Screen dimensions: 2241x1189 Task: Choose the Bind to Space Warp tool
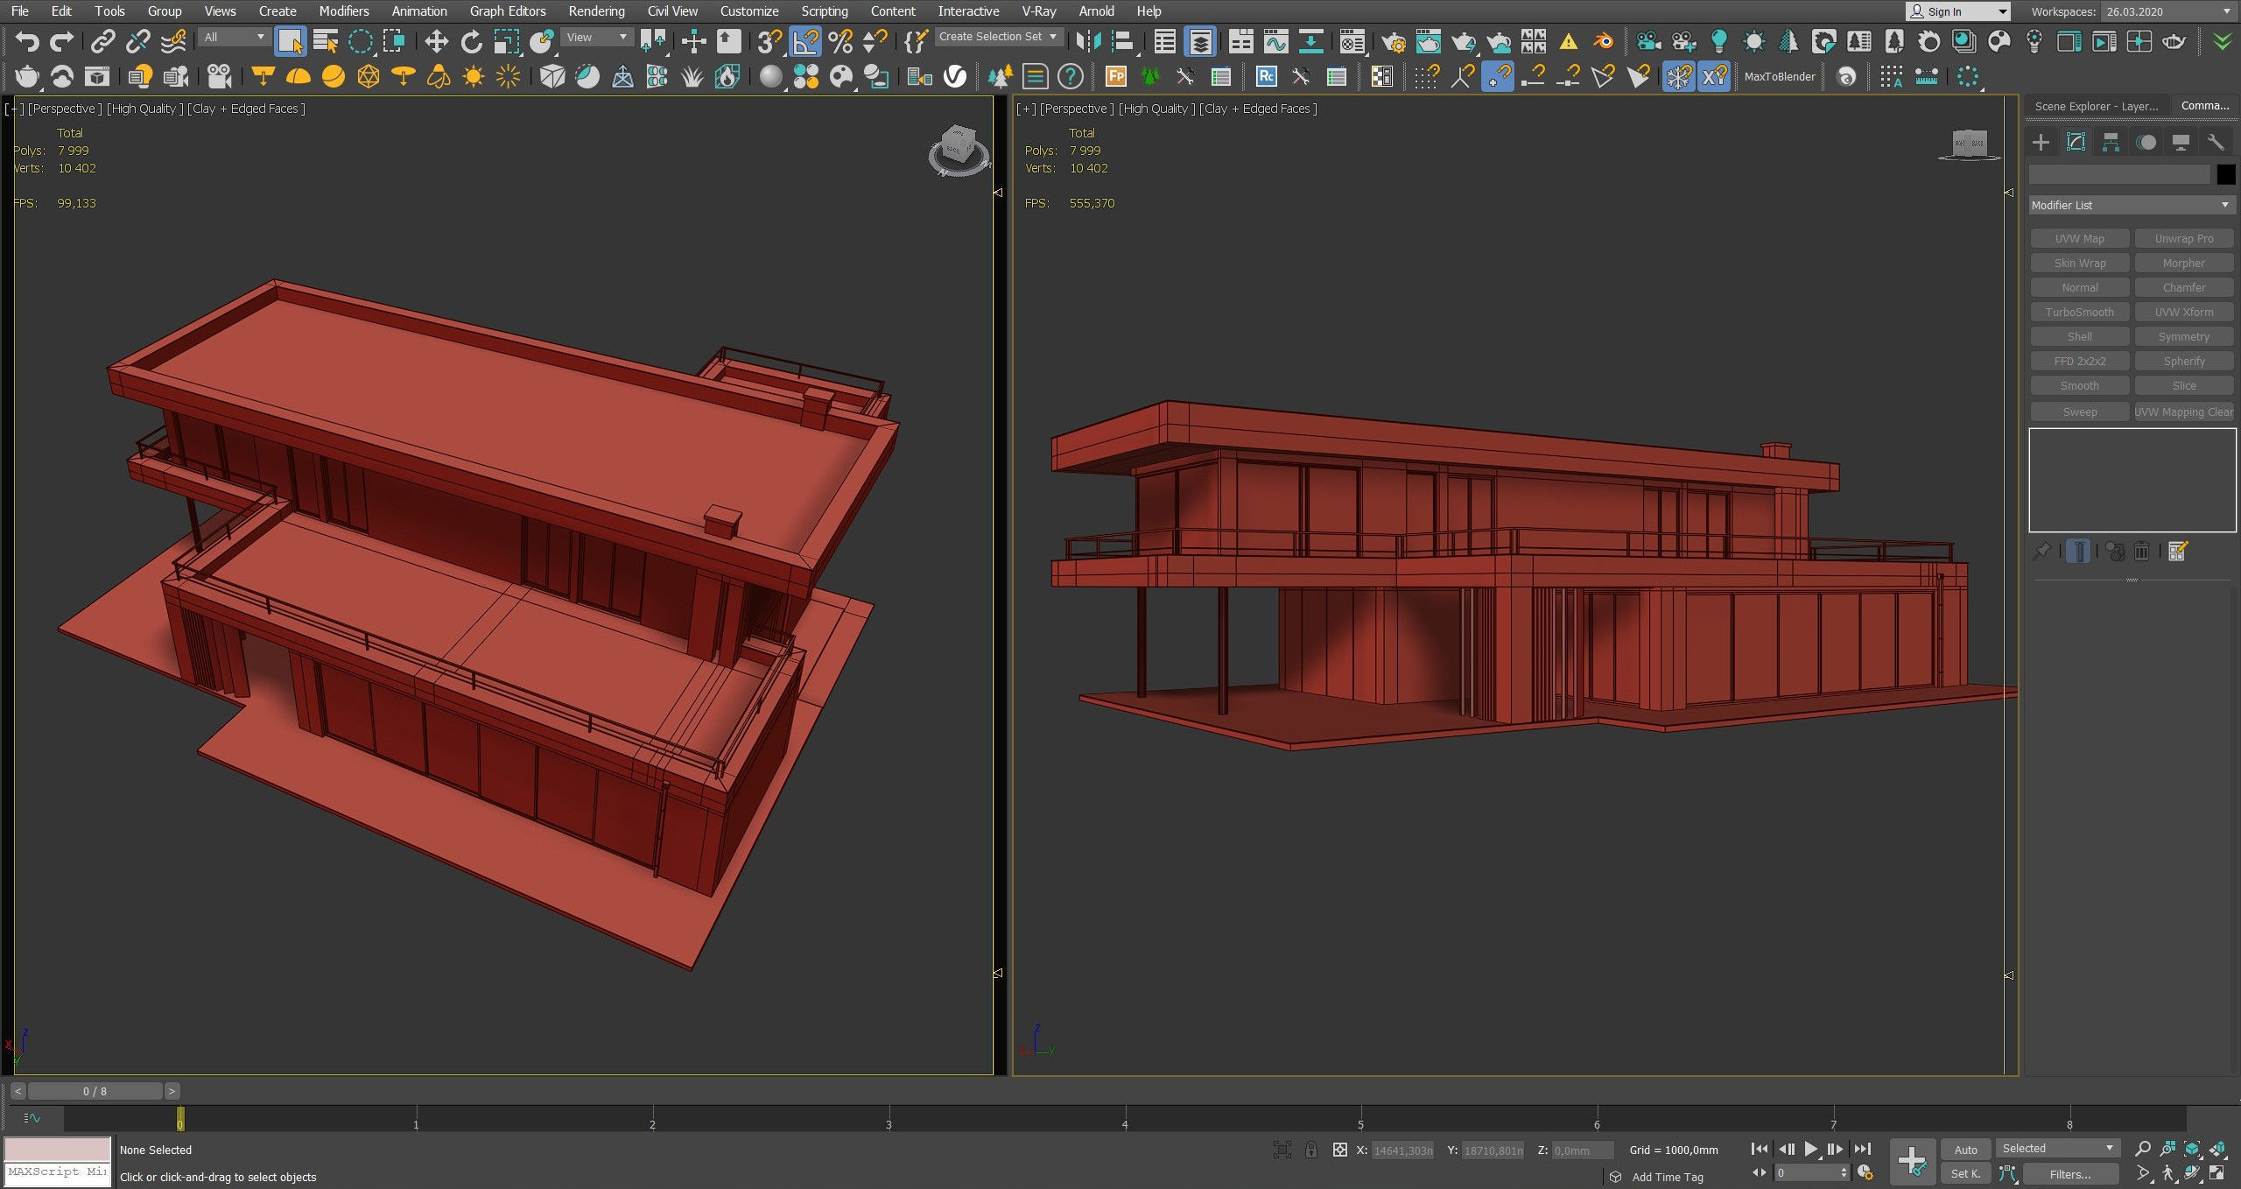tap(173, 41)
